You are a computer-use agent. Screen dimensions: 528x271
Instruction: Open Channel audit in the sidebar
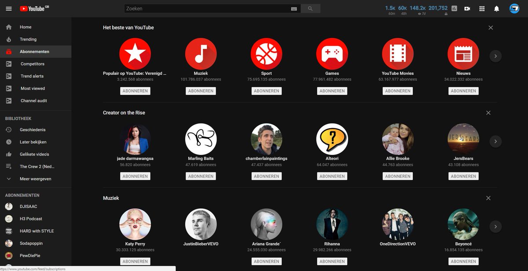click(36, 101)
